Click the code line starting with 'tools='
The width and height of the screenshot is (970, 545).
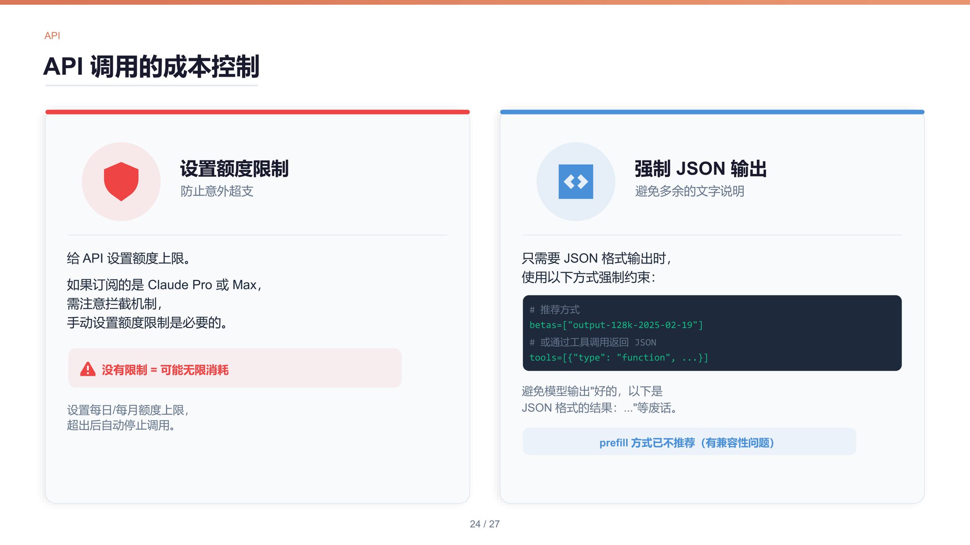coord(619,358)
